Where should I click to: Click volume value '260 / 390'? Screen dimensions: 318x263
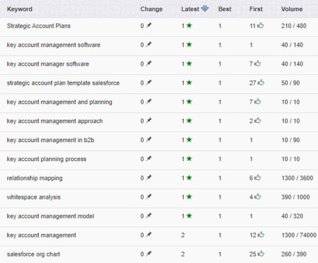click(294, 255)
